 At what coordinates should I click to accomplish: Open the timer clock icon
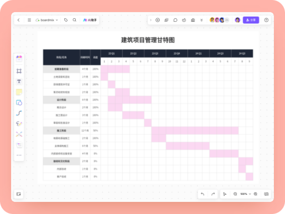184,20
